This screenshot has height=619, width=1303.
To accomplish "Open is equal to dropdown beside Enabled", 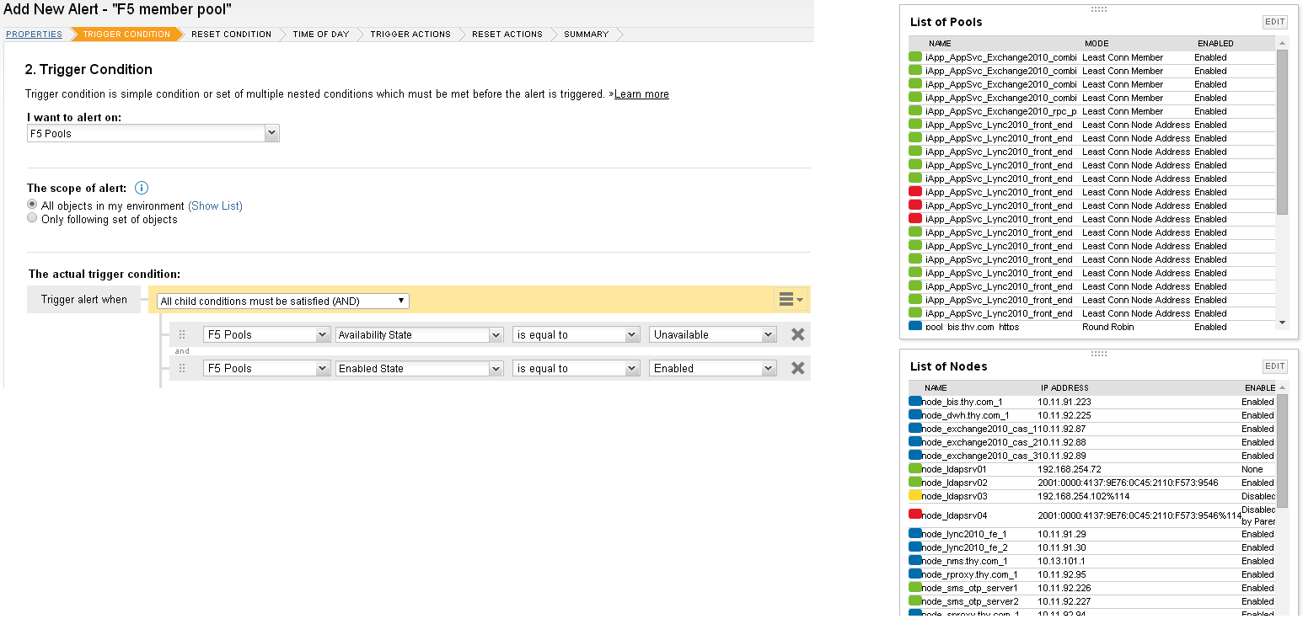I will coord(576,368).
